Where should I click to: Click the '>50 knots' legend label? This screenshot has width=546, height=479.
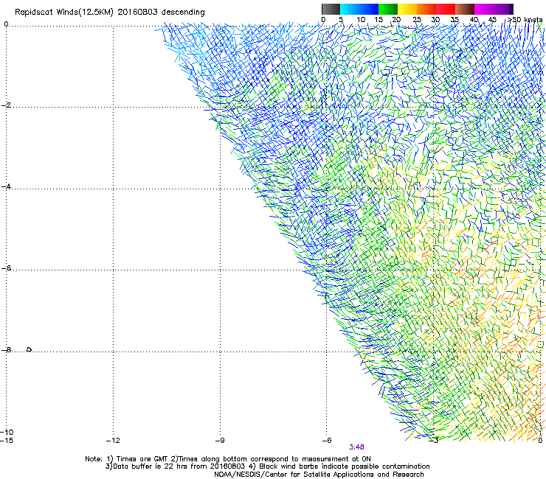[x=525, y=20]
